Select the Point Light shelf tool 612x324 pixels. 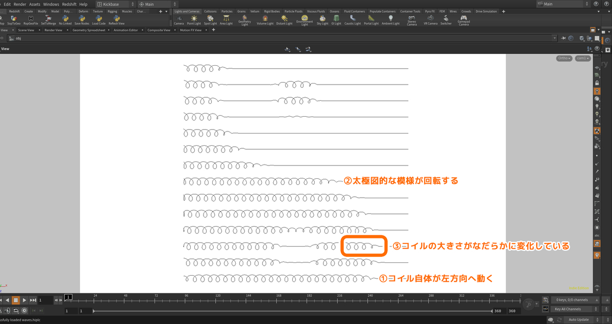pyautogui.click(x=194, y=20)
